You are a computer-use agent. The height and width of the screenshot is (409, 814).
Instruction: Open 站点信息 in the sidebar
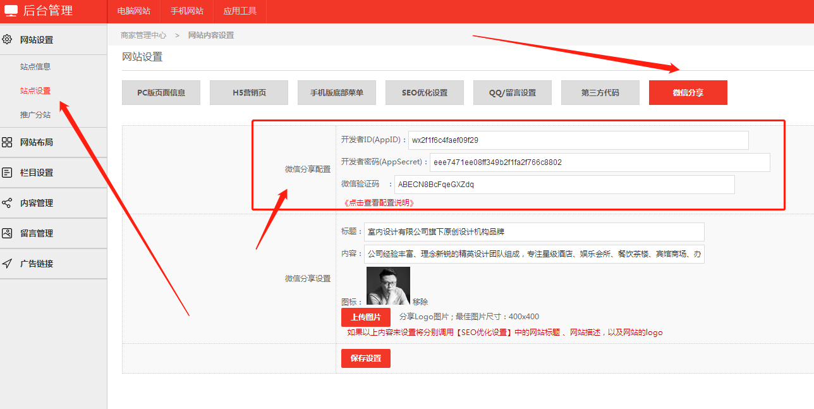pos(35,66)
